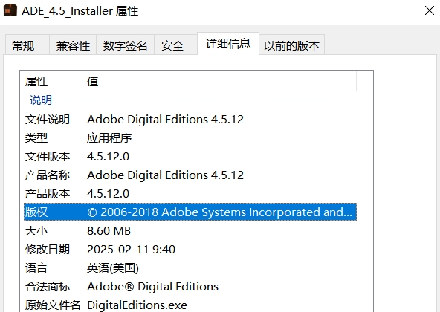Select the 修改日期 property row
This screenshot has width=440, height=312.
[190, 250]
